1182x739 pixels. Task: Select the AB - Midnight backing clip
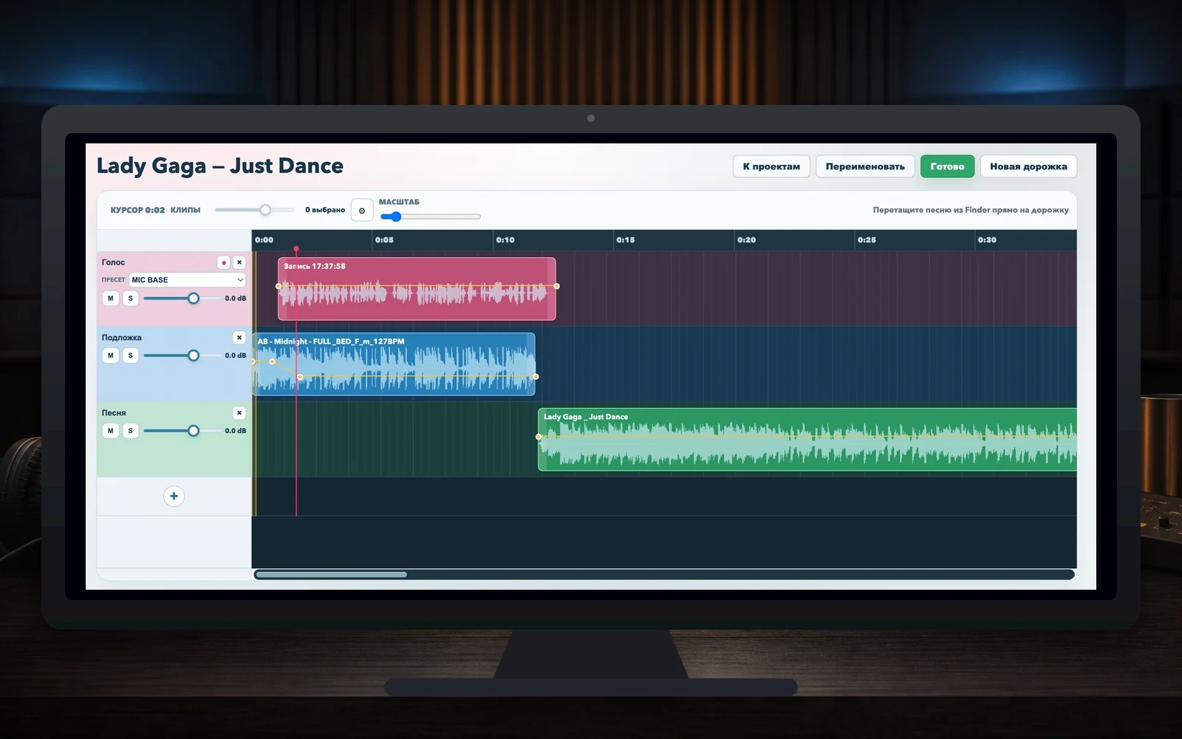point(394,364)
